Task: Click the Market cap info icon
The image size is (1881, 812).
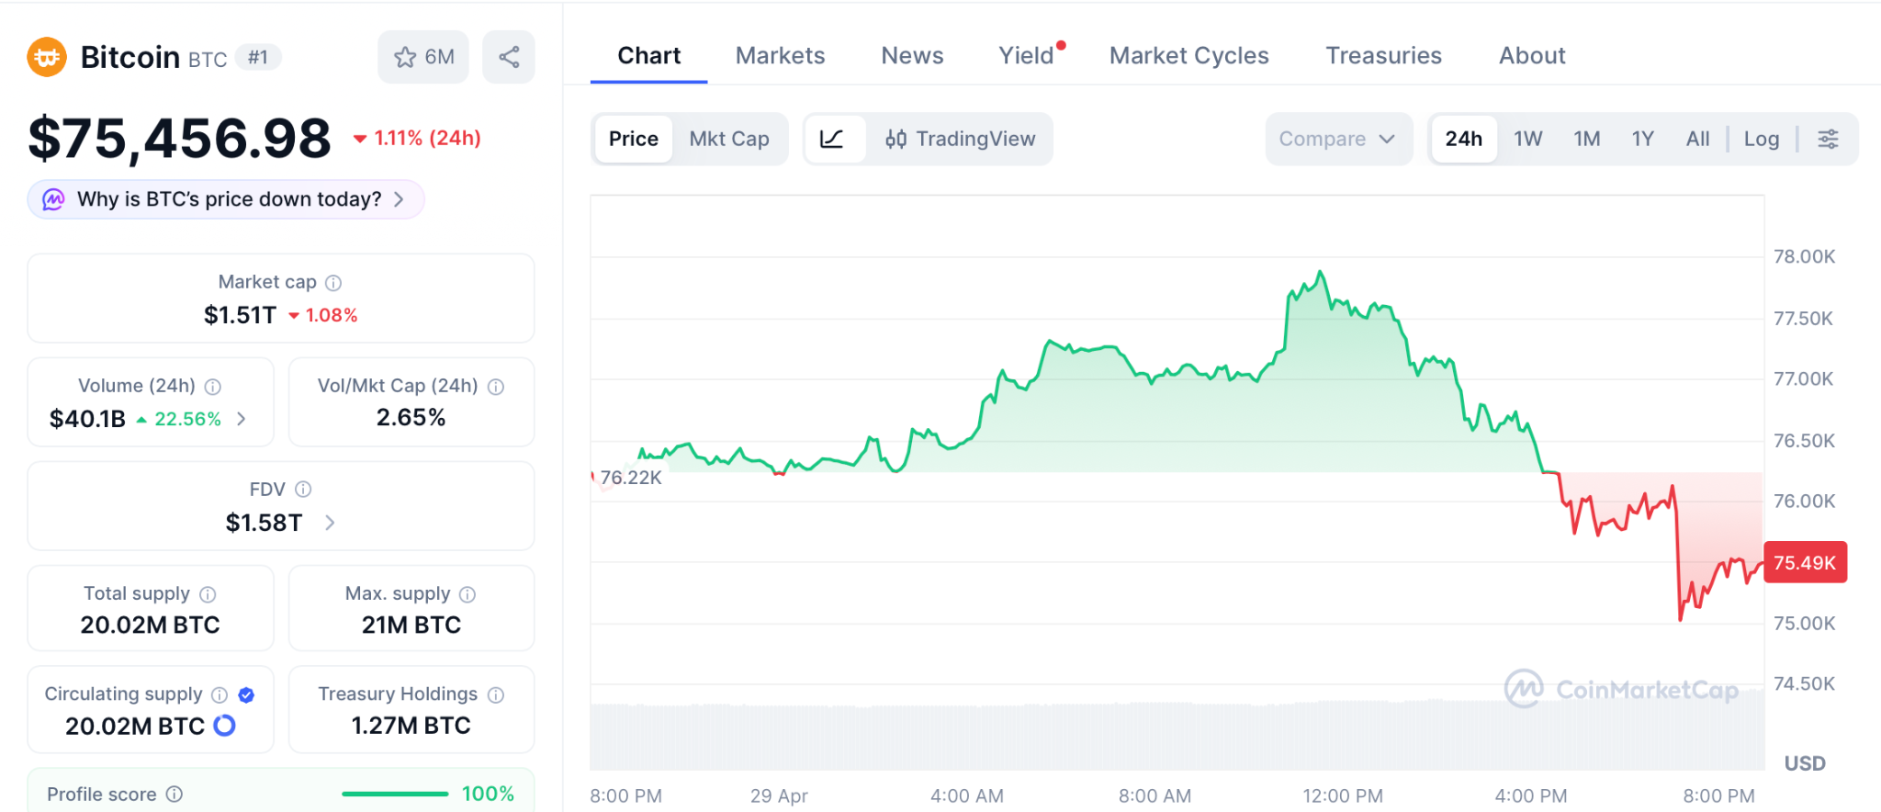Action: point(333,283)
